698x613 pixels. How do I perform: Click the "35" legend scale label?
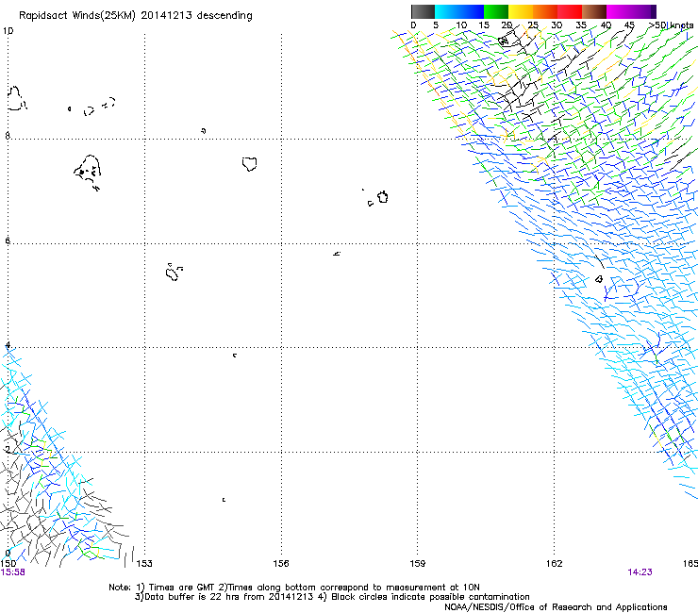tap(581, 25)
